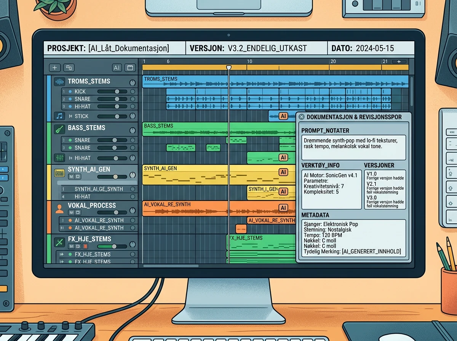Viewport: 457px width, 341px height.
Task: Click the STICK volume slider
Action: coord(113,116)
